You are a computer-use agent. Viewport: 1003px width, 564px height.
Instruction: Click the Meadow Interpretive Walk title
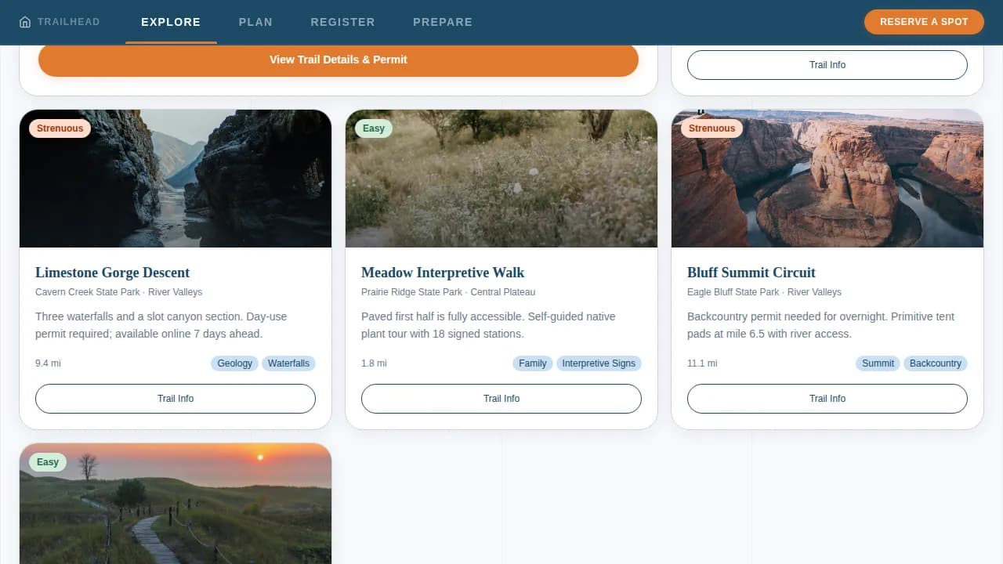[443, 273]
